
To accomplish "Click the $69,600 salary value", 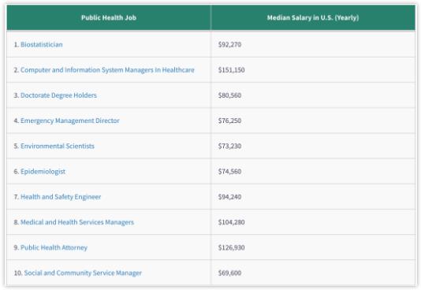I will coord(229,273).
